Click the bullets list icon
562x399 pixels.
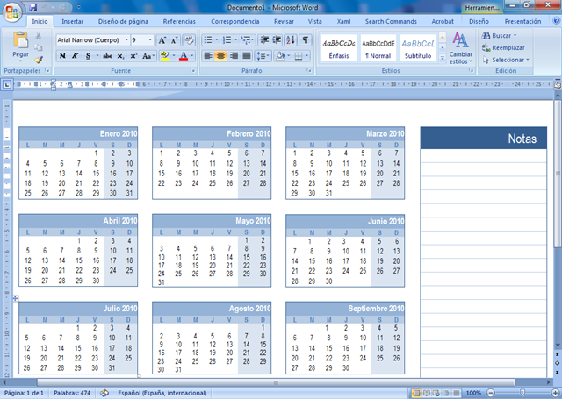(208, 40)
